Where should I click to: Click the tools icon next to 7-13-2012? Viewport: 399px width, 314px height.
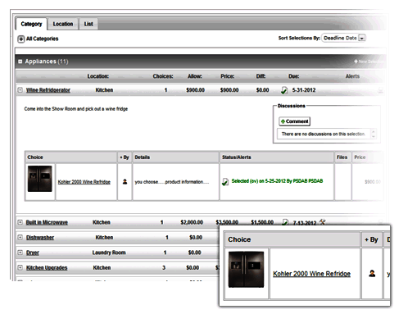(x=322, y=221)
